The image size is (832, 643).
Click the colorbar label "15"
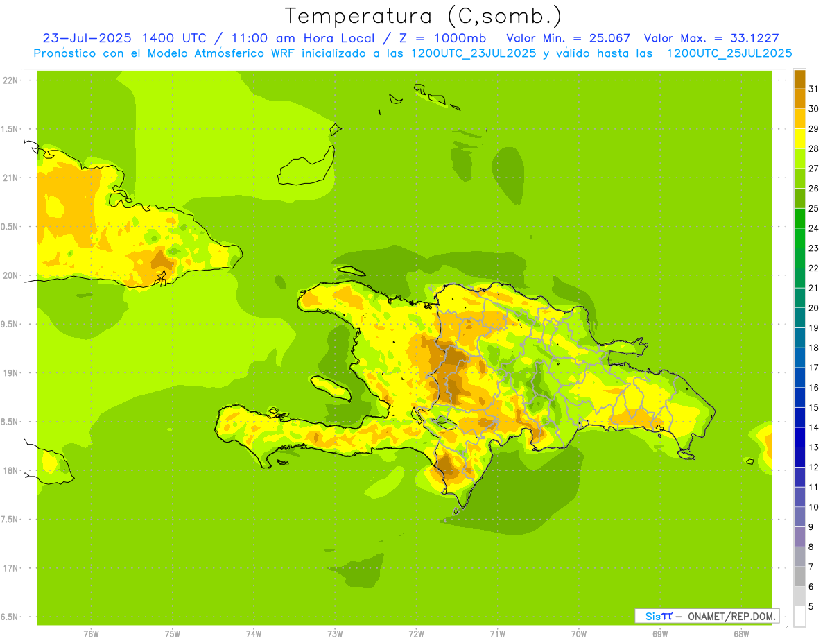814,407
